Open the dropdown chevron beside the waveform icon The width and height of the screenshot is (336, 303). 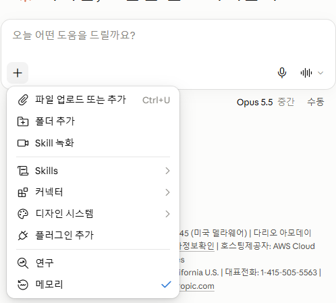[320, 73]
